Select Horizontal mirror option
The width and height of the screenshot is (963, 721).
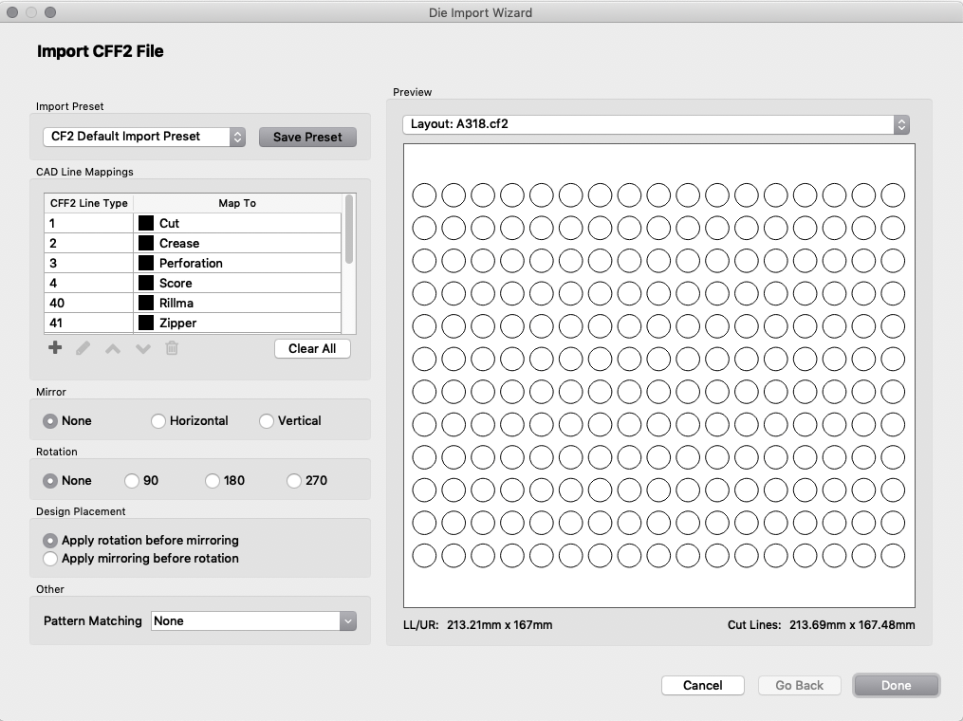pyautogui.click(x=158, y=421)
